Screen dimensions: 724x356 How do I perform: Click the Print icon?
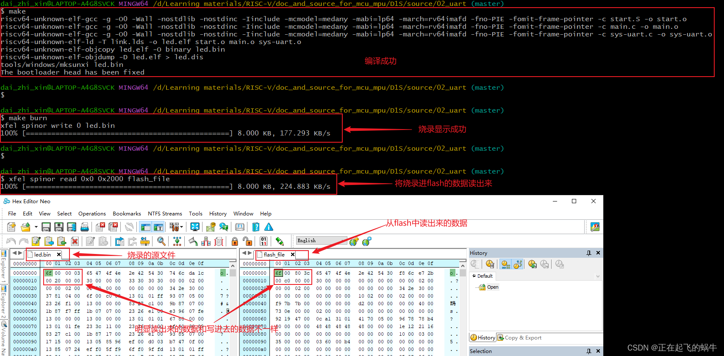pyautogui.click(x=85, y=227)
